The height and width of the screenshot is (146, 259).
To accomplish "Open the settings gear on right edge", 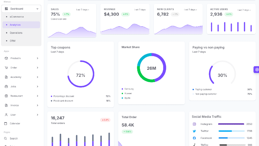I will (x=257, y=69).
